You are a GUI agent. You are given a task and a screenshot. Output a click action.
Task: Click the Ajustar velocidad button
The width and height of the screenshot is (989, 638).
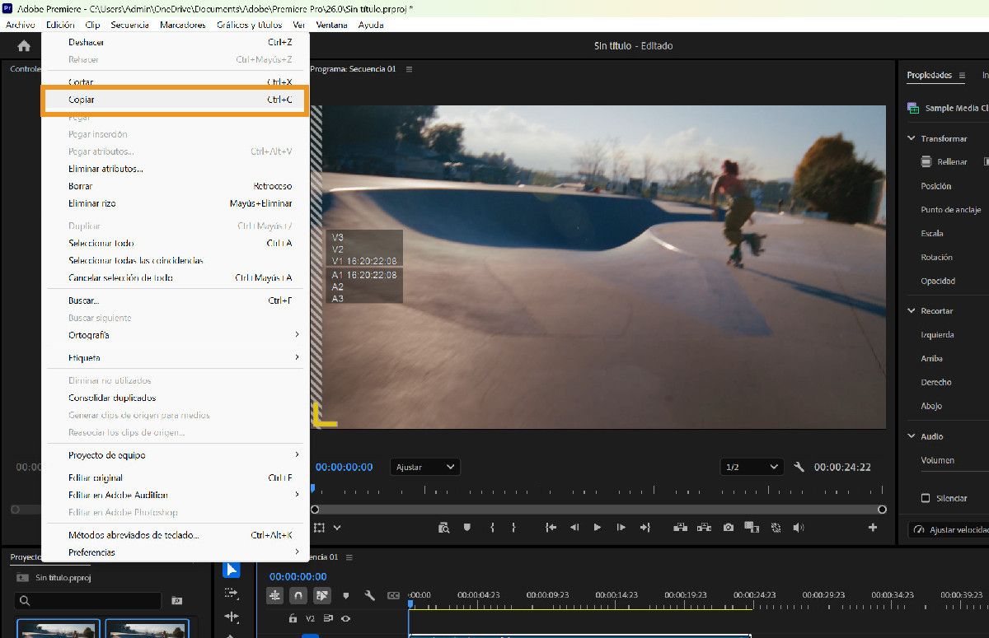click(x=949, y=530)
